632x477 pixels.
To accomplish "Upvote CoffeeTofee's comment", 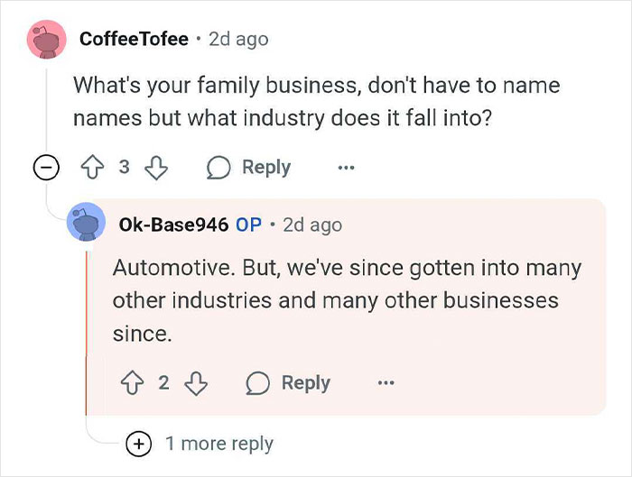I will (x=92, y=167).
